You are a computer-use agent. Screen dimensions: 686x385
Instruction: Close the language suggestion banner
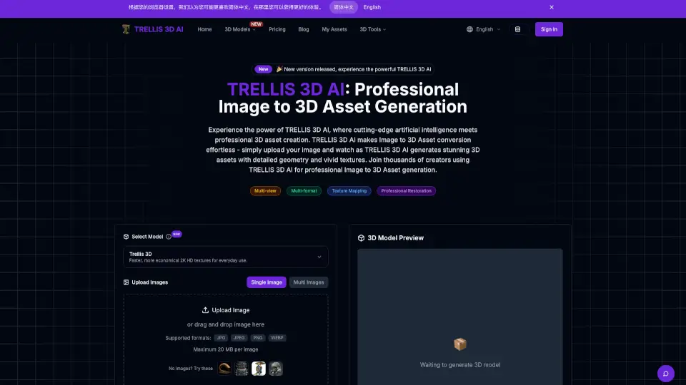click(552, 7)
